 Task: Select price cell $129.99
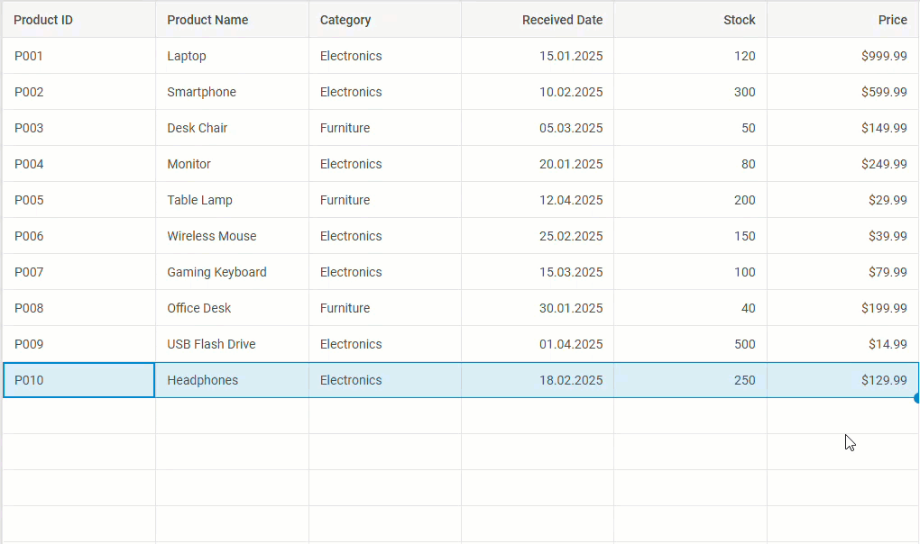pos(843,380)
